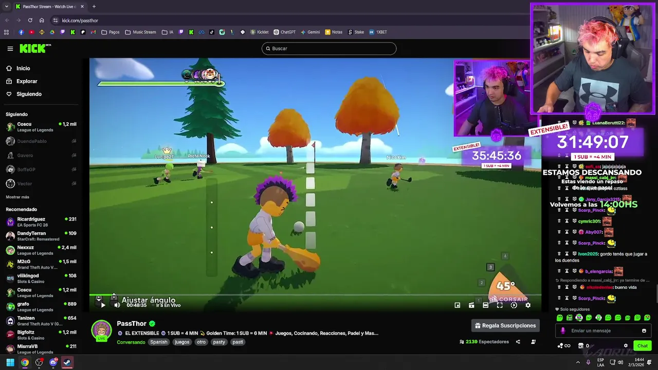The image size is (658, 370).
Task: Click the user icon next to share
Action: pos(533,342)
